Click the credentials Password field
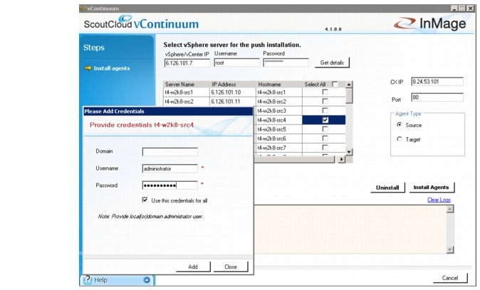 pos(170,186)
